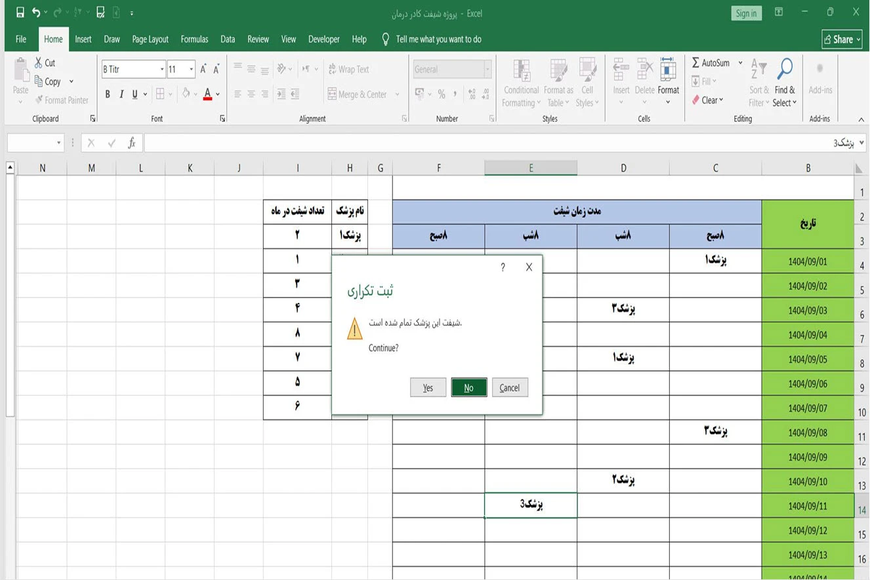
Task: Click the Insert Function fx icon
Action: tap(131, 143)
